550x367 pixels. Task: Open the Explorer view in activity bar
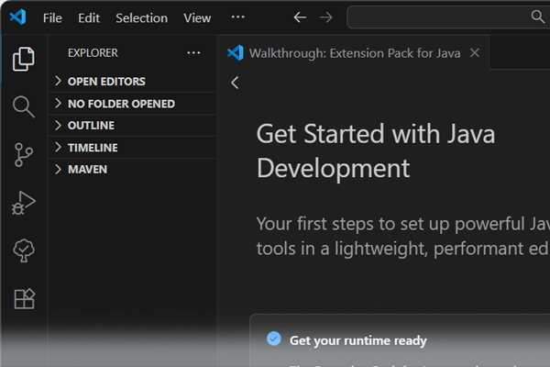pos(24,60)
